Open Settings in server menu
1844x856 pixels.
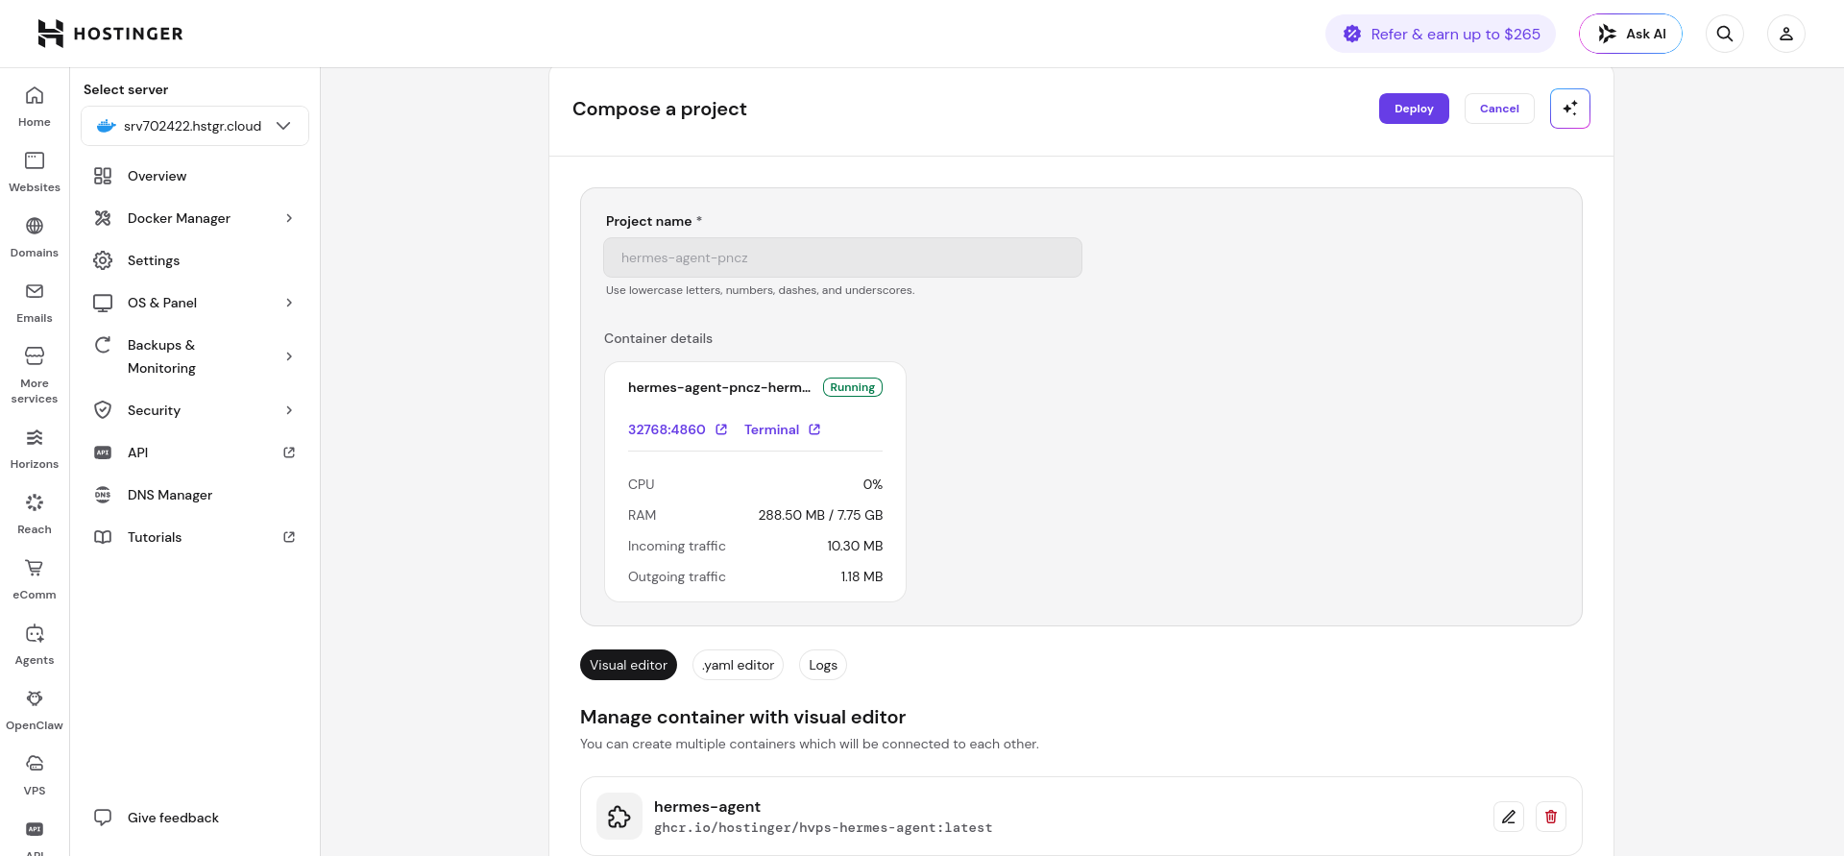195,260
